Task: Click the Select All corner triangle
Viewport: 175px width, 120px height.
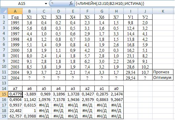Action: pos(4,11)
